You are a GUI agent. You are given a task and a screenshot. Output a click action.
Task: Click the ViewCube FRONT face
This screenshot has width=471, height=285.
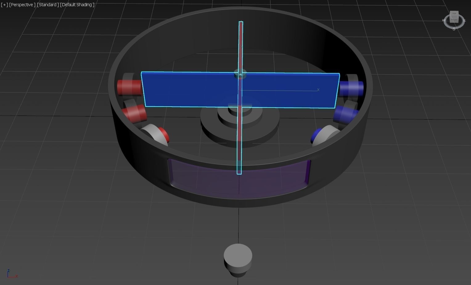pos(454,20)
